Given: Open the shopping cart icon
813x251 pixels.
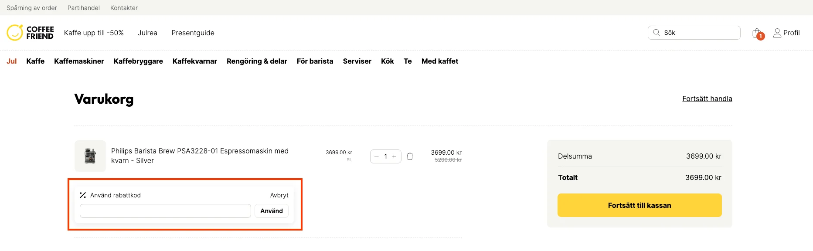Looking at the screenshot, I should coord(757,33).
